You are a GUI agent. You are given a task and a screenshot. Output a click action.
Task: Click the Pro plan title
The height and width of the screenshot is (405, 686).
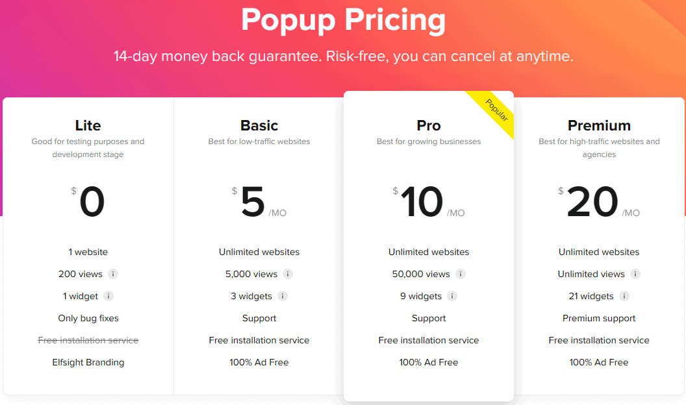(x=429, y=125)
